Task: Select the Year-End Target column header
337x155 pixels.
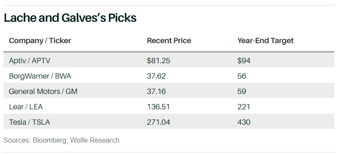Action: tap(265, 41)
